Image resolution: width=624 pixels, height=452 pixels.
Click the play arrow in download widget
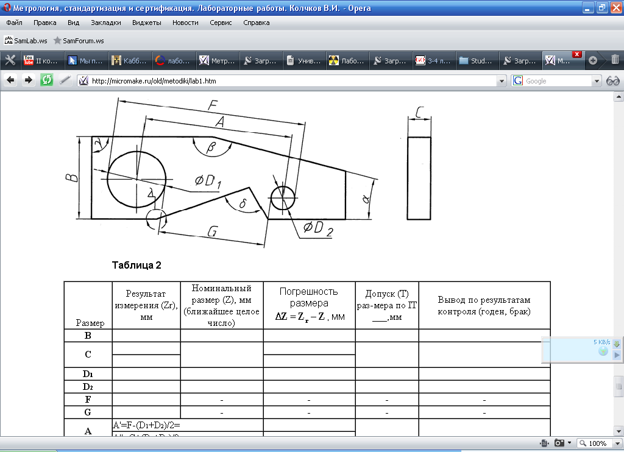(617, 355)
